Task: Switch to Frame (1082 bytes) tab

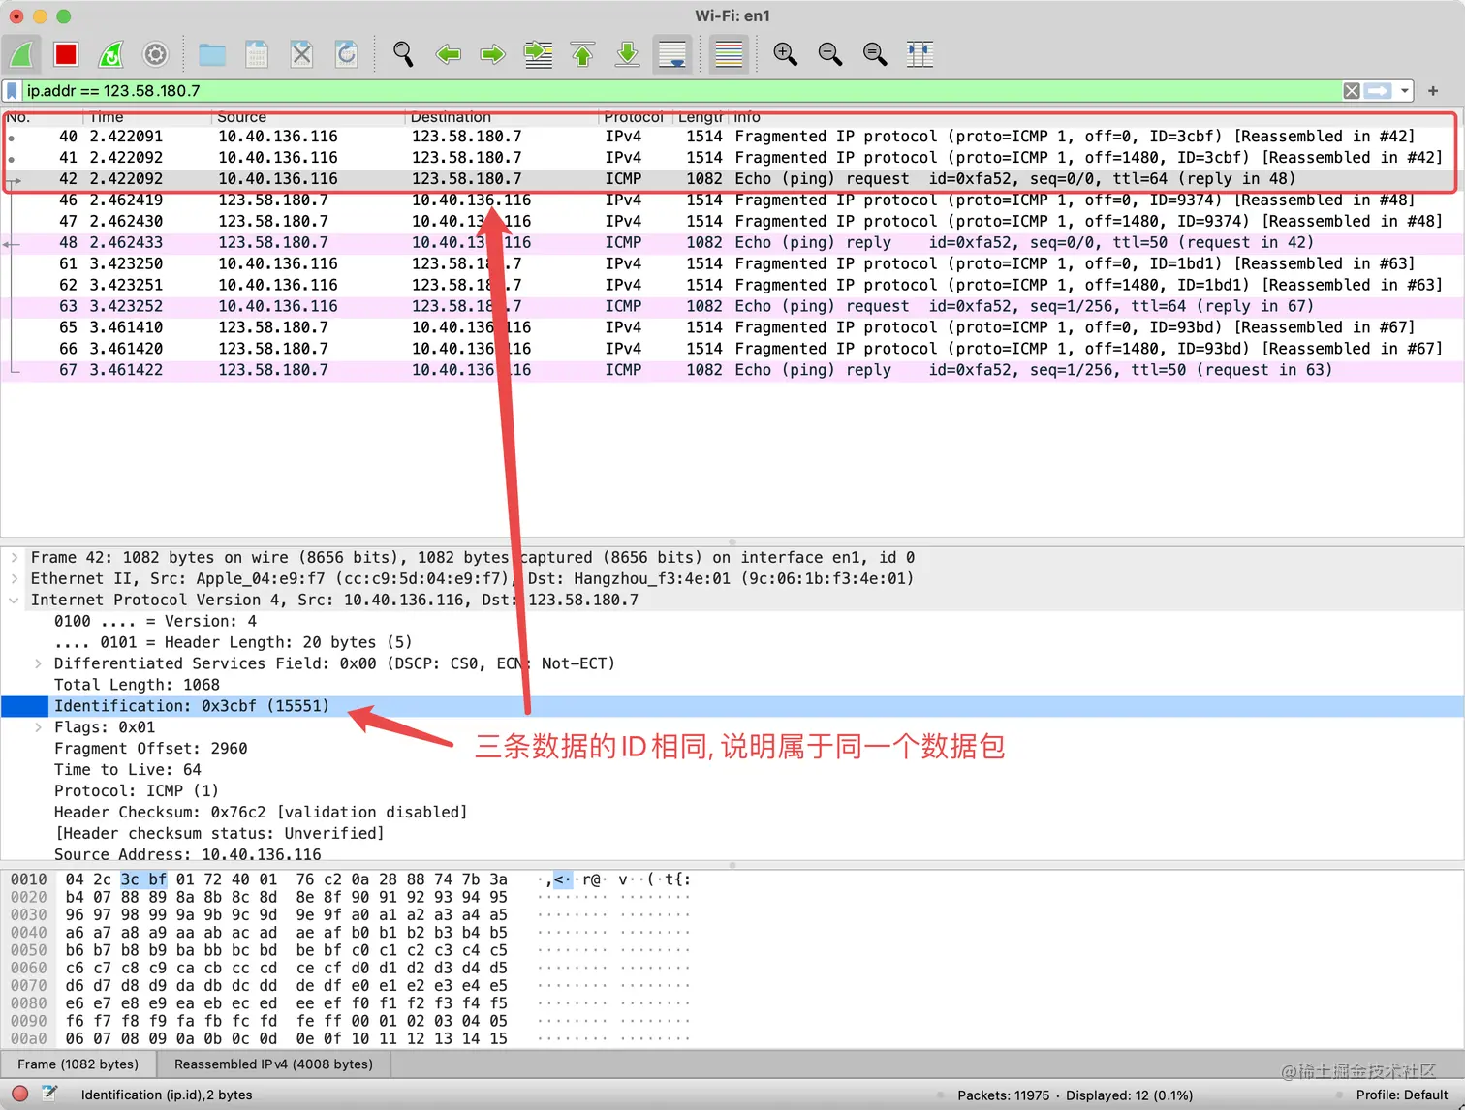Action: [x=78, y=1064]
